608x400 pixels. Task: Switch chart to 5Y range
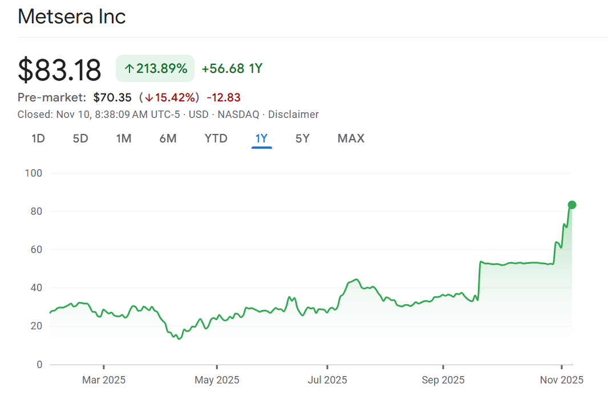(302, 138)
